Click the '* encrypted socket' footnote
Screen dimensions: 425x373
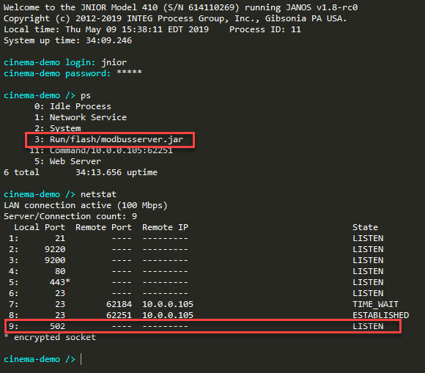pyautogui.click(x=50, y=337)
